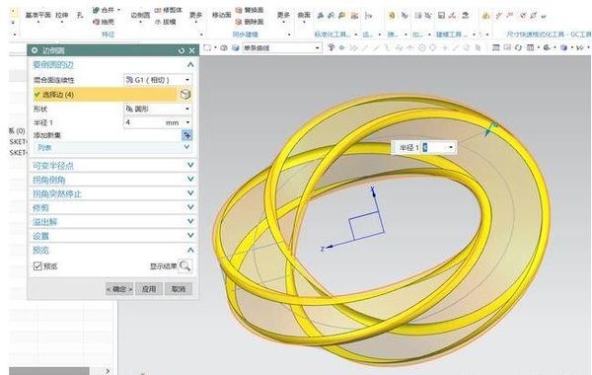Click the 同步建模 group label
The height and width of the screenshot is (375, 592).
click(x=245, y=35)
